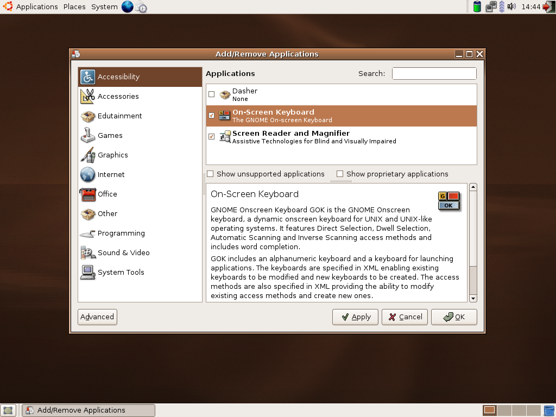The height and width of the screenshot is (417, 556).
Task: Select the Other category box icon
Action: pos(87,214)
